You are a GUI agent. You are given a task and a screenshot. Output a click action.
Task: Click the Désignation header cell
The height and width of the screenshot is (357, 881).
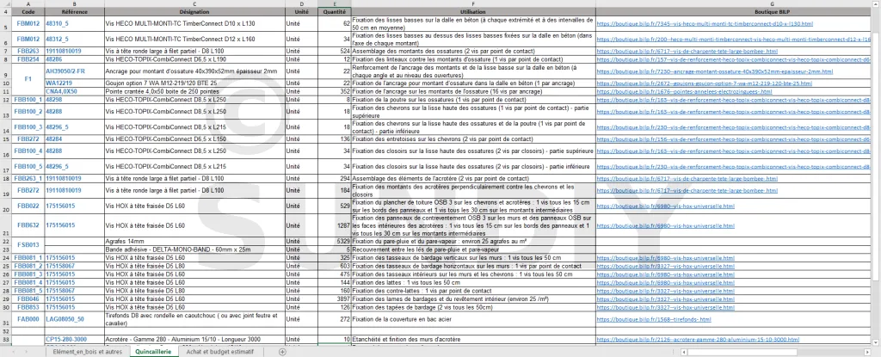point(195,13)
